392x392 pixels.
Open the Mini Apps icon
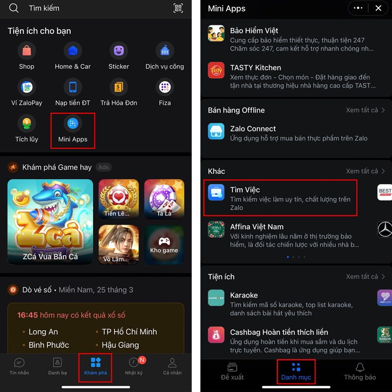tap(73, 123)
